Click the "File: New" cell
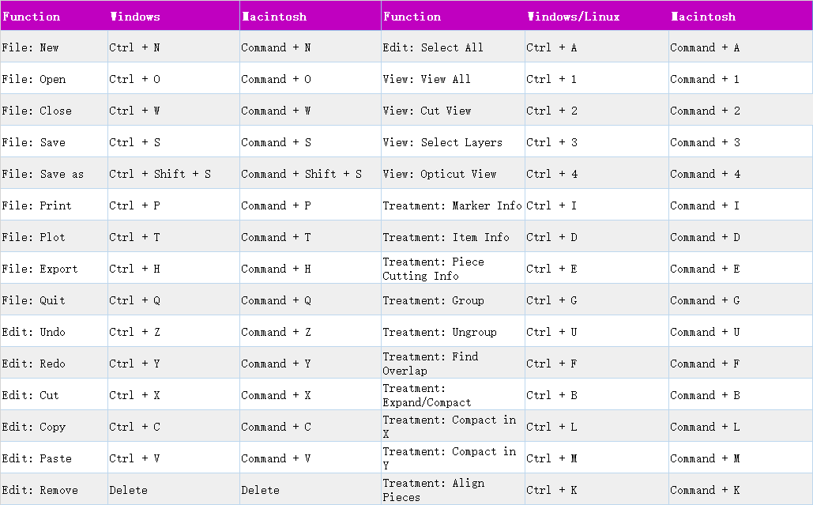Image resolution: width=813 pixels, height=505 pixels. pos(31,47)
